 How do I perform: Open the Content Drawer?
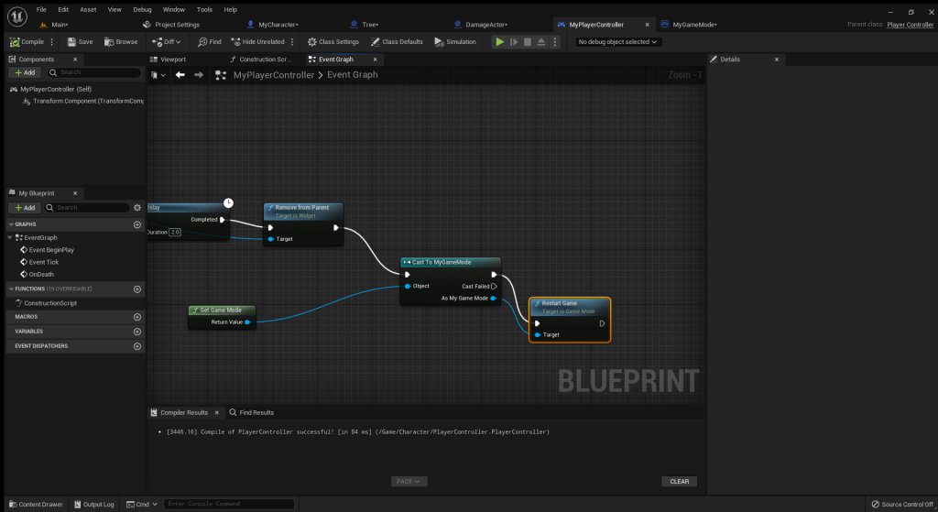[36, 505]
